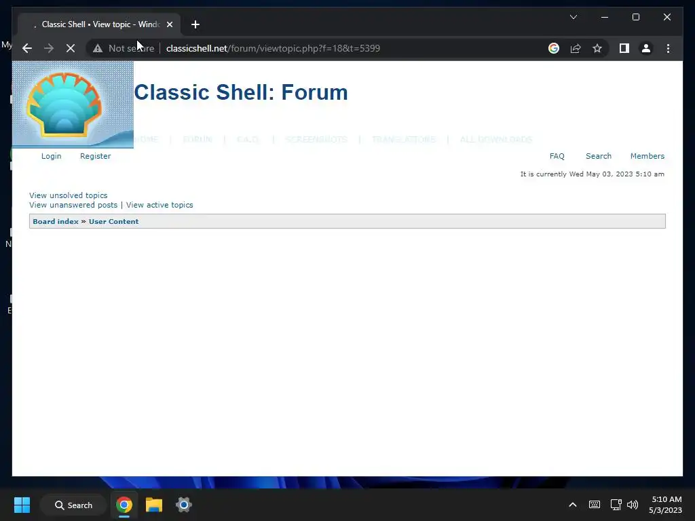Maximize the Chrome window

(635, 17)
